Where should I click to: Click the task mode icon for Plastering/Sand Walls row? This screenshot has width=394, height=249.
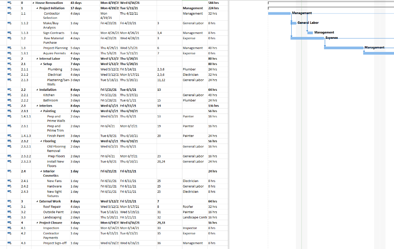point(9,80)
